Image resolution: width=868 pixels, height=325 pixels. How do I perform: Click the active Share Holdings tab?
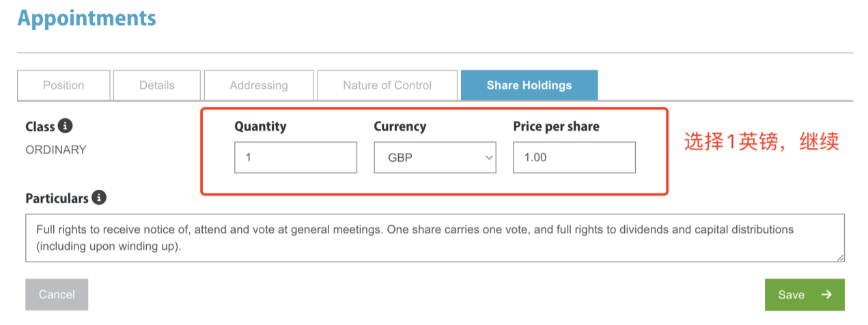[529, 85]
